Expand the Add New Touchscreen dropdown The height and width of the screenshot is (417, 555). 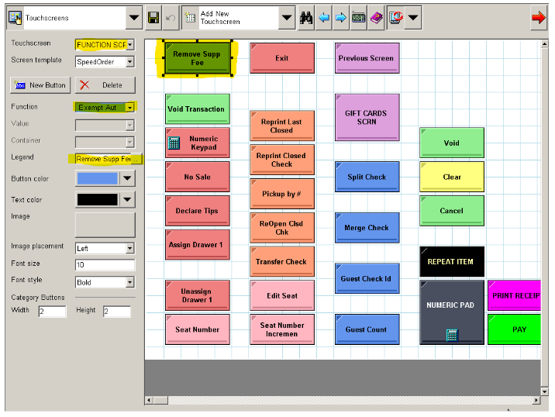[287, 18]
